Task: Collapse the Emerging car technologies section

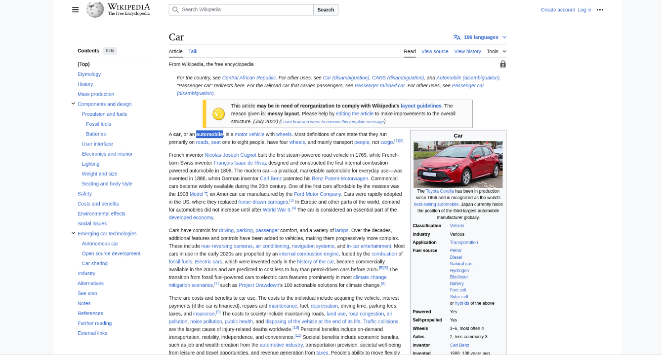Action: coord(73,233)
